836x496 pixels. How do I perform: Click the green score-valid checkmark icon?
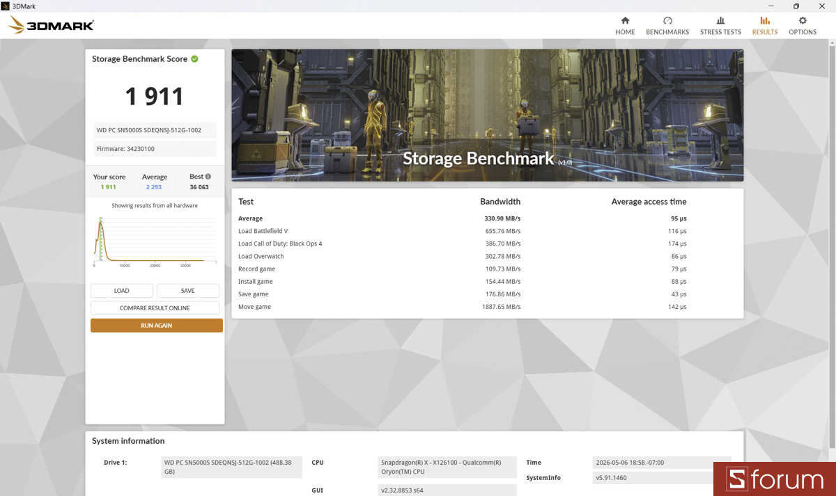[194, 59]
